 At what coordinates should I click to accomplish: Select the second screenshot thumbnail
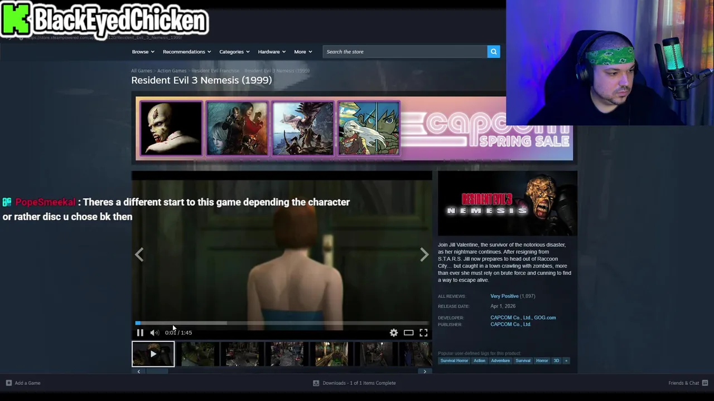click(198, 354)
